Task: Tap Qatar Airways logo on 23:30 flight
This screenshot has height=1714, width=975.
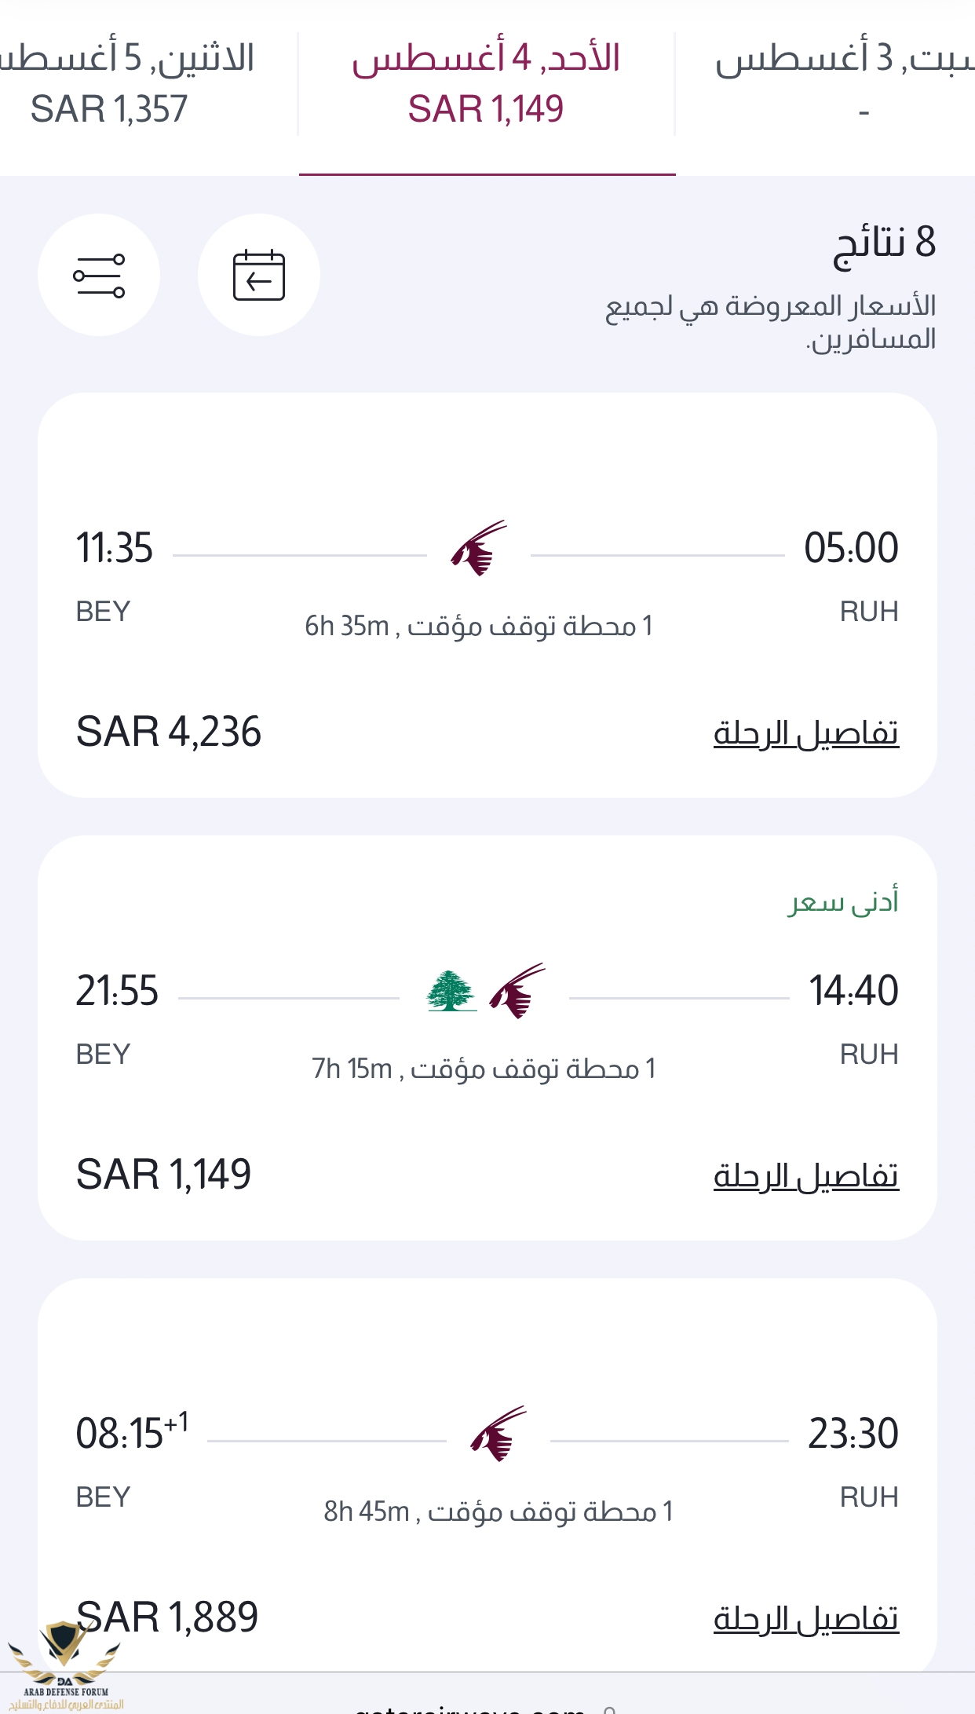Action: coord(498,1434)
